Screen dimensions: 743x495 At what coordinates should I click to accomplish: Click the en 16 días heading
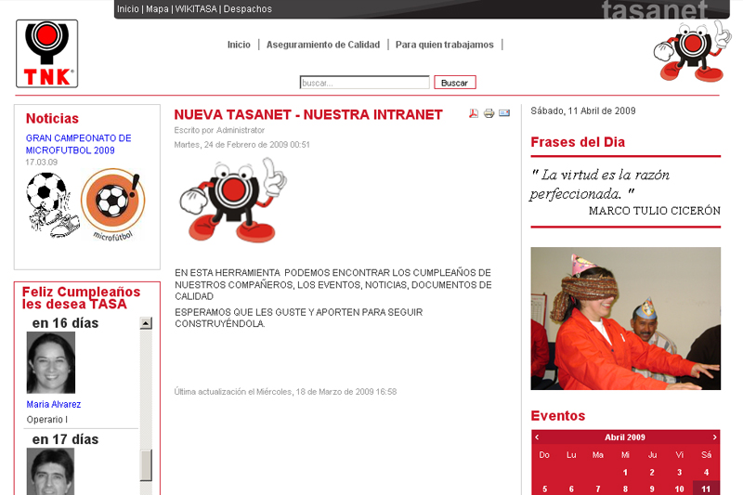click(65, 323)
